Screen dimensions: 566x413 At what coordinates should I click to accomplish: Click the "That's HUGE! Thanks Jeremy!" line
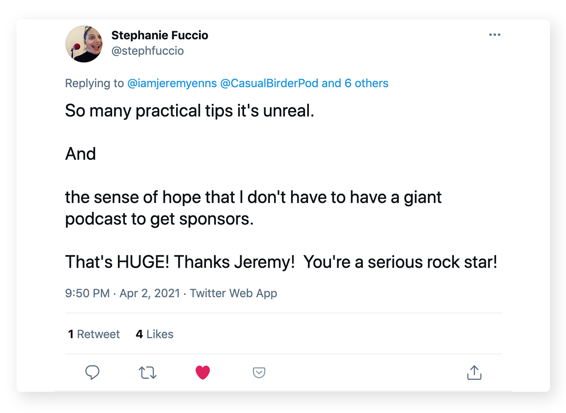point(281,262)
